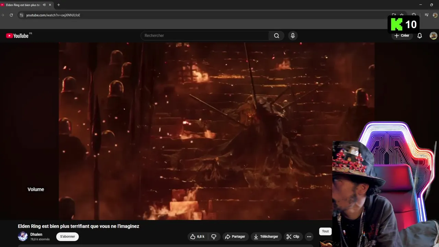Open Chrome extensions puzzle icon
Image resolution: width=439 pixels, height=247 pixels.
click(414, 15)
